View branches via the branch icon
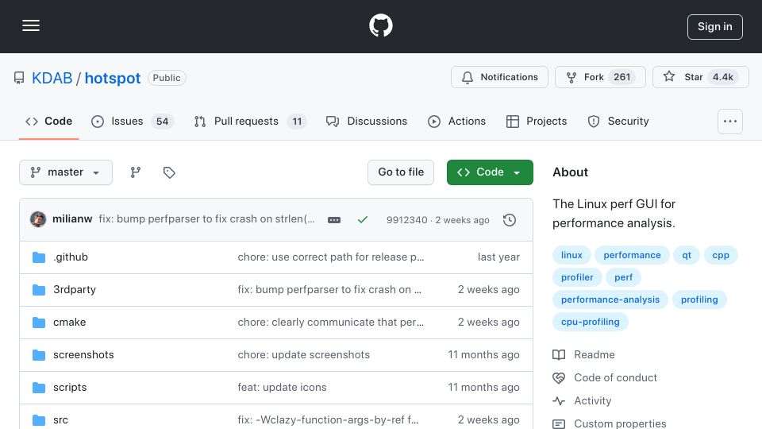The height and width of the screenshot is (429, 762). click(x=136, y=172)
